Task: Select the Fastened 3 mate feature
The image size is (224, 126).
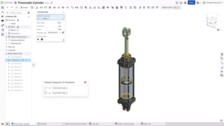Action: (x=17, y=64)
